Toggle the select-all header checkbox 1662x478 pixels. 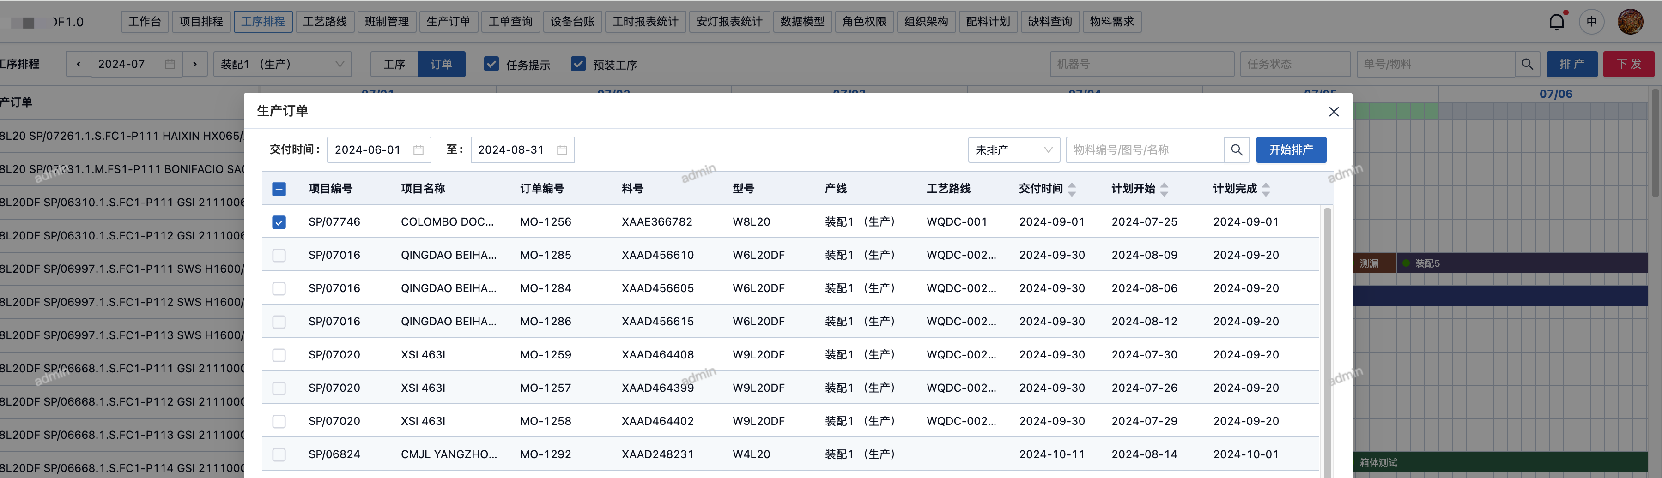[279, 189]
